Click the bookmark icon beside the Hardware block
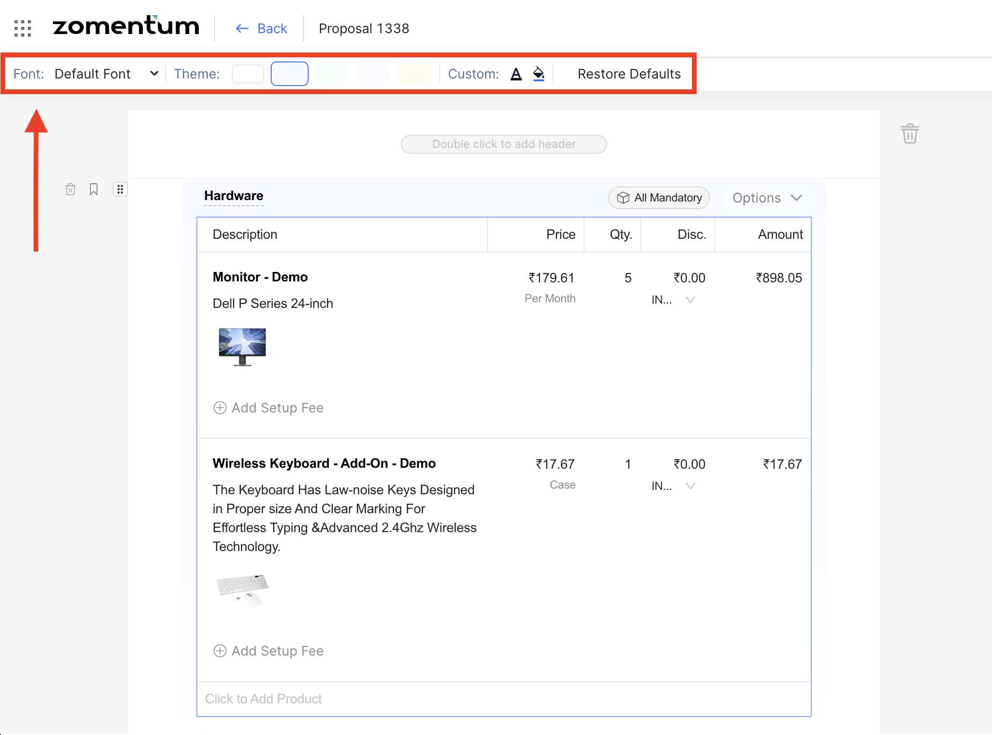Viewport: 992px width, 735px height. point(94,190)
